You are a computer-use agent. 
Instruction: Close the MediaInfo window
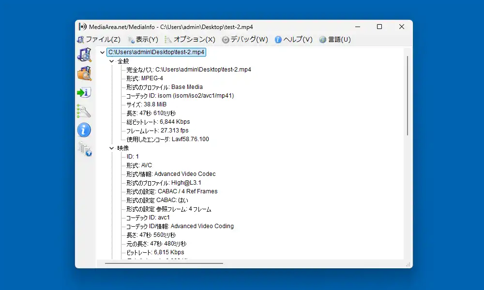coord(402,27)
